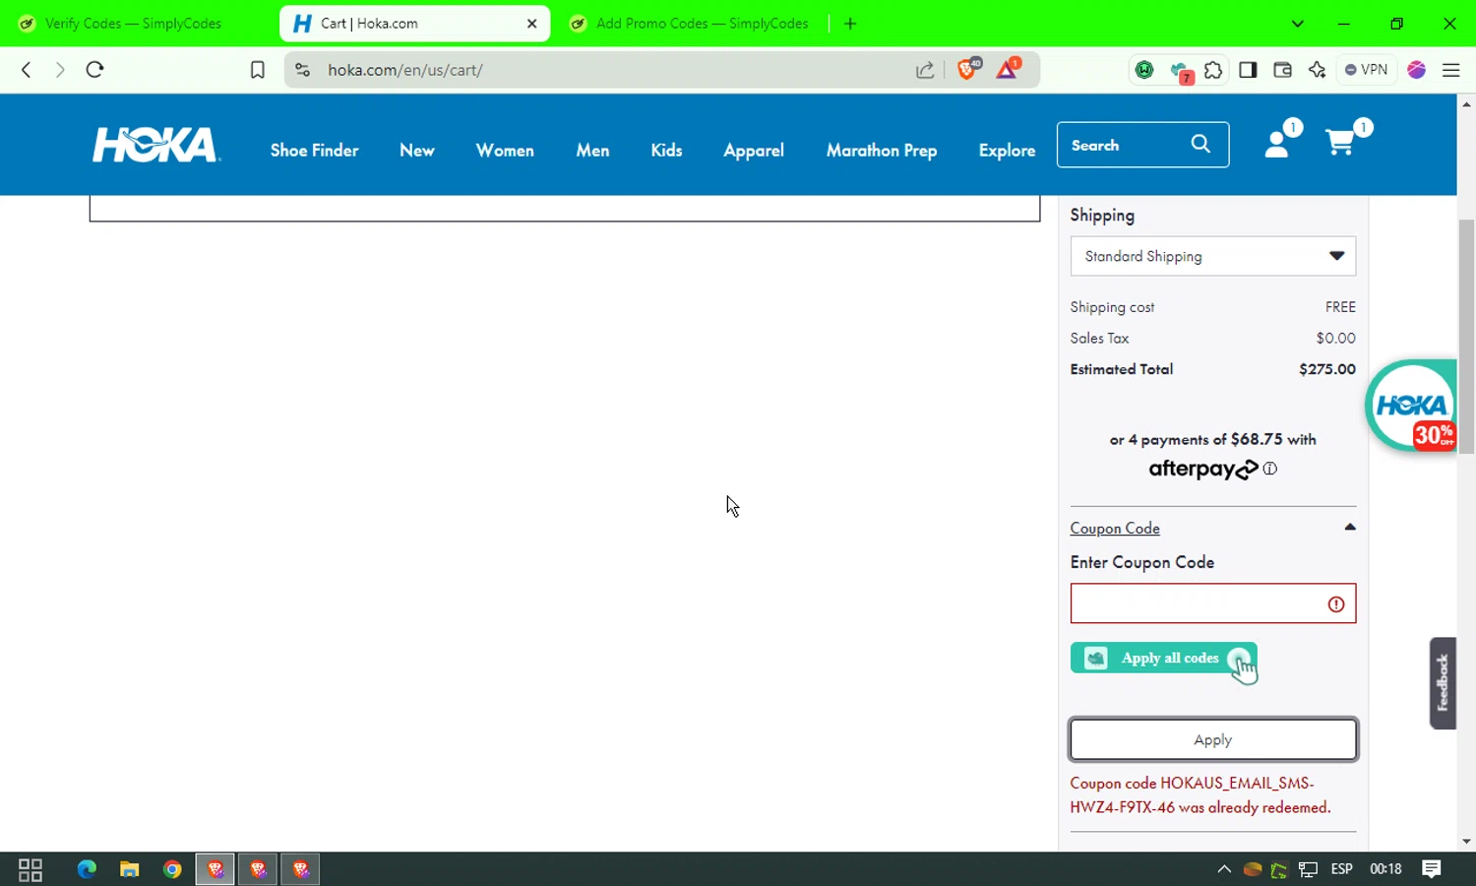Open Leo AI assistant
Screen dimensions: 1476x886
[1317, 70]
